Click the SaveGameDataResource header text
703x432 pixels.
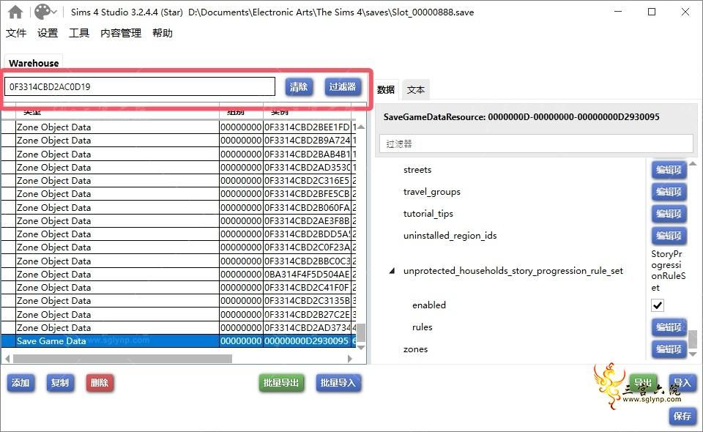521,117
